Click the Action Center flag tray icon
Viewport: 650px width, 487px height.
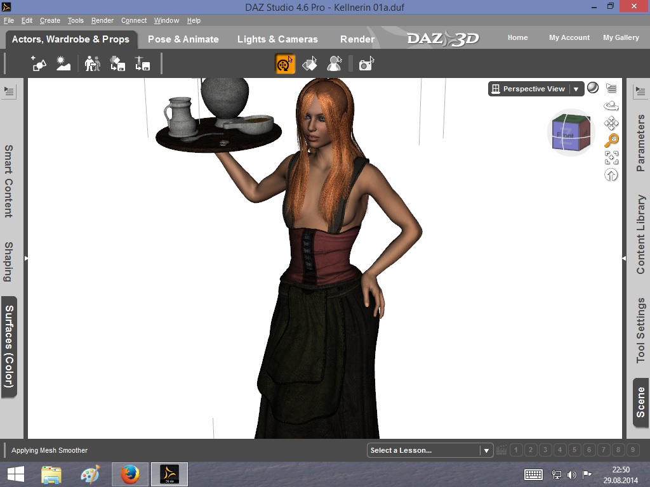tap(587, 474)
